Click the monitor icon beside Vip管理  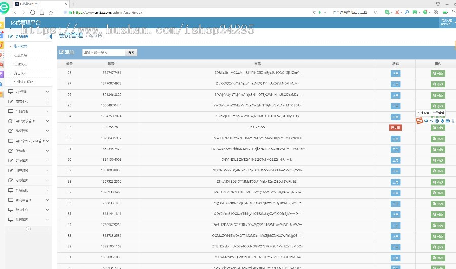11,92
